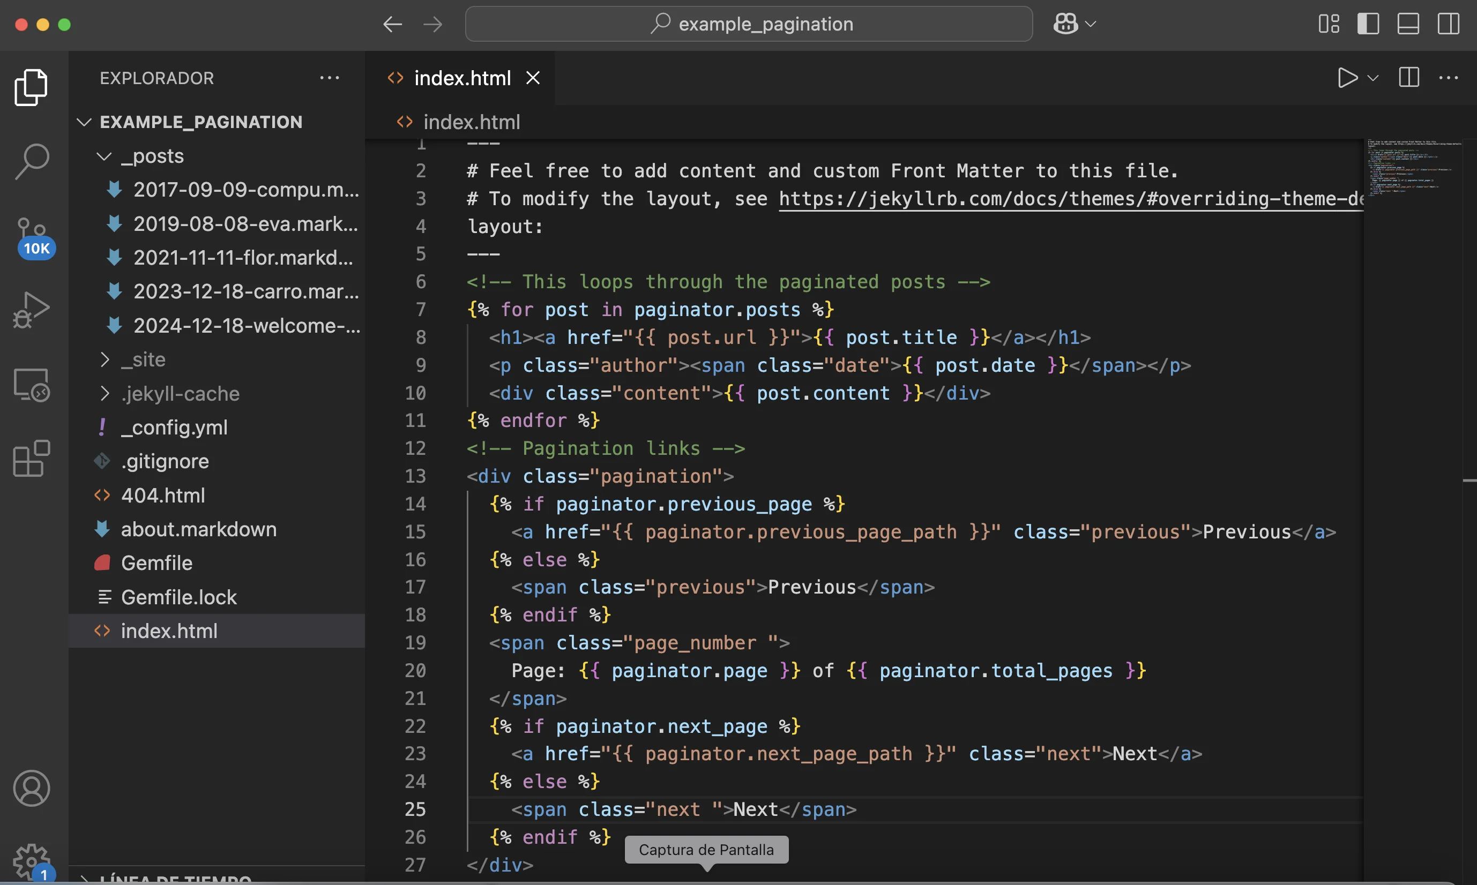Click the Customize Layout icon
This screenshot has height=885, width=1477.
click(x=1329, y=25)
